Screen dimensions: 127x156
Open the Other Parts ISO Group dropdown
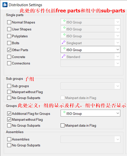(x=90, y=50)
